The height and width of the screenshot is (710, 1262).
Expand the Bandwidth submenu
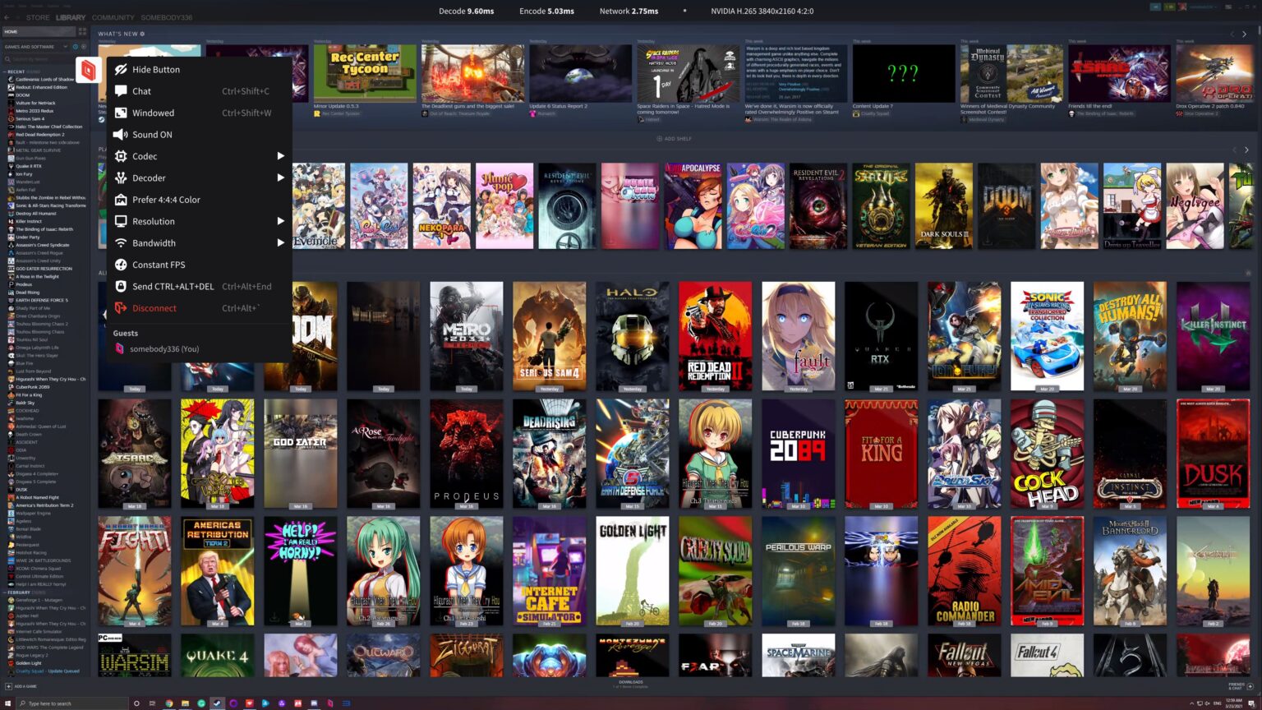(x=154, y=242)
